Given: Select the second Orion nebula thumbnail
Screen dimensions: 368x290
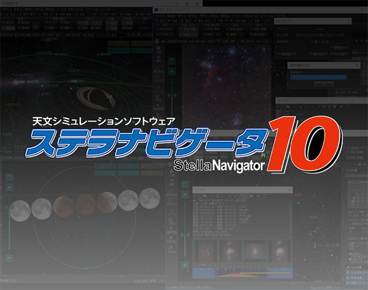Looking at the screenshot, I should coord(230,251).
